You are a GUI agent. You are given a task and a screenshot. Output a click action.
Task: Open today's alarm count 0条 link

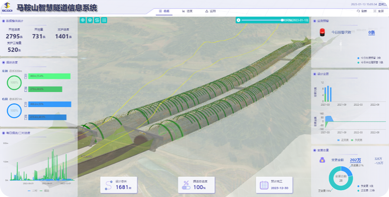[371, 32]
